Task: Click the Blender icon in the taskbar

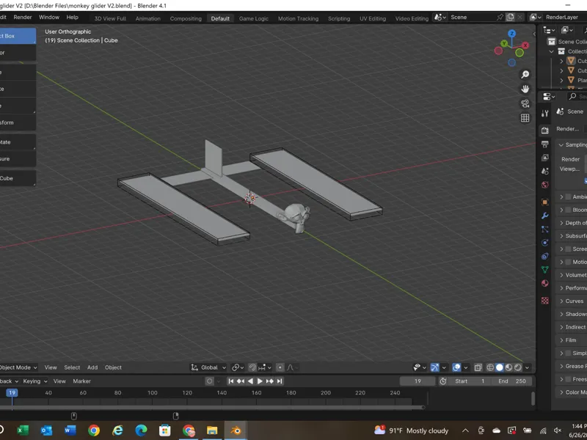Action: point(236,430)
